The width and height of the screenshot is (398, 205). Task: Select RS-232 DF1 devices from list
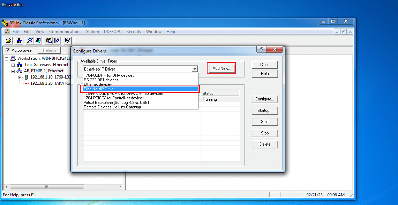tap(101, 80)
